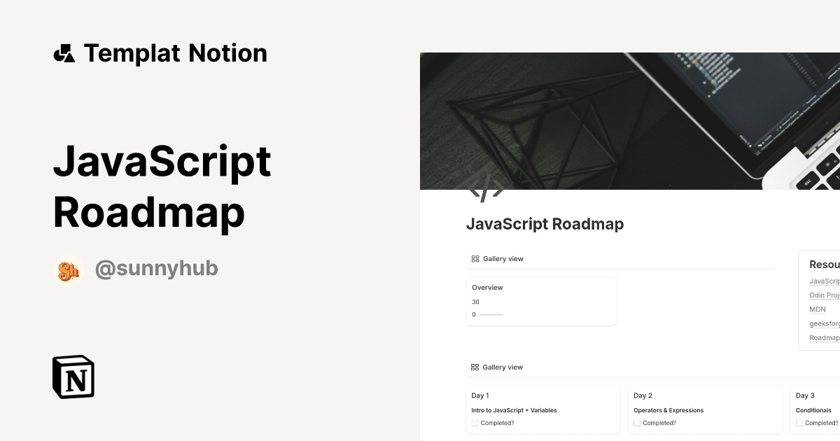Click the lower Gallery view grid icon
Image resolution: width=840 pixels, height=441 pixels.
pos(475,367)
